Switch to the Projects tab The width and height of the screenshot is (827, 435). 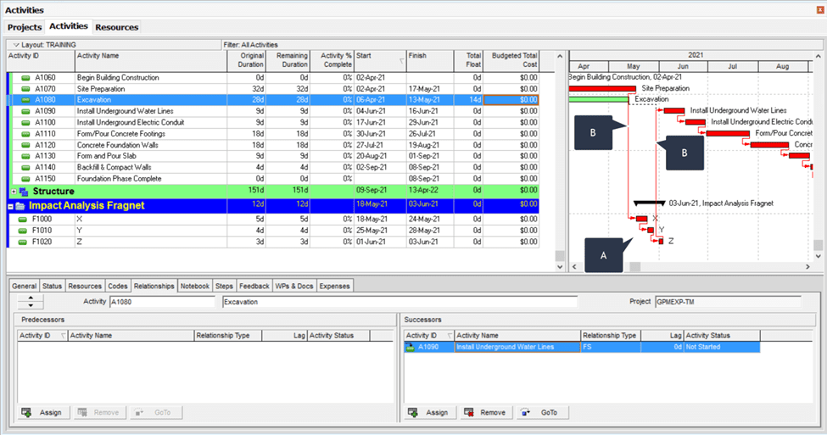25,27
